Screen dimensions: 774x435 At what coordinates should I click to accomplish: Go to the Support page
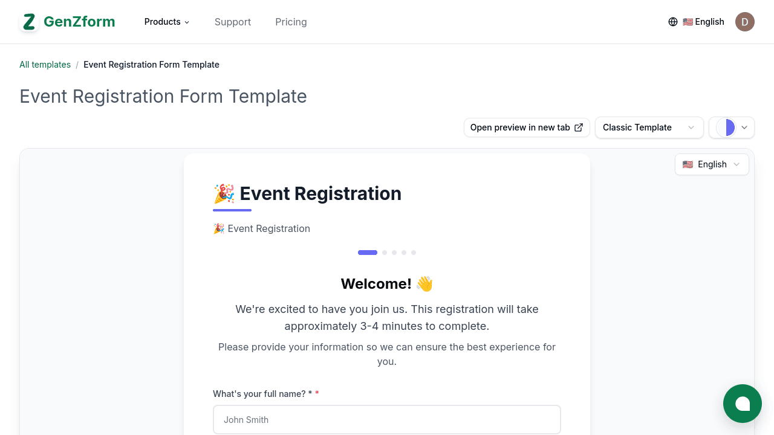coord(233,22)
